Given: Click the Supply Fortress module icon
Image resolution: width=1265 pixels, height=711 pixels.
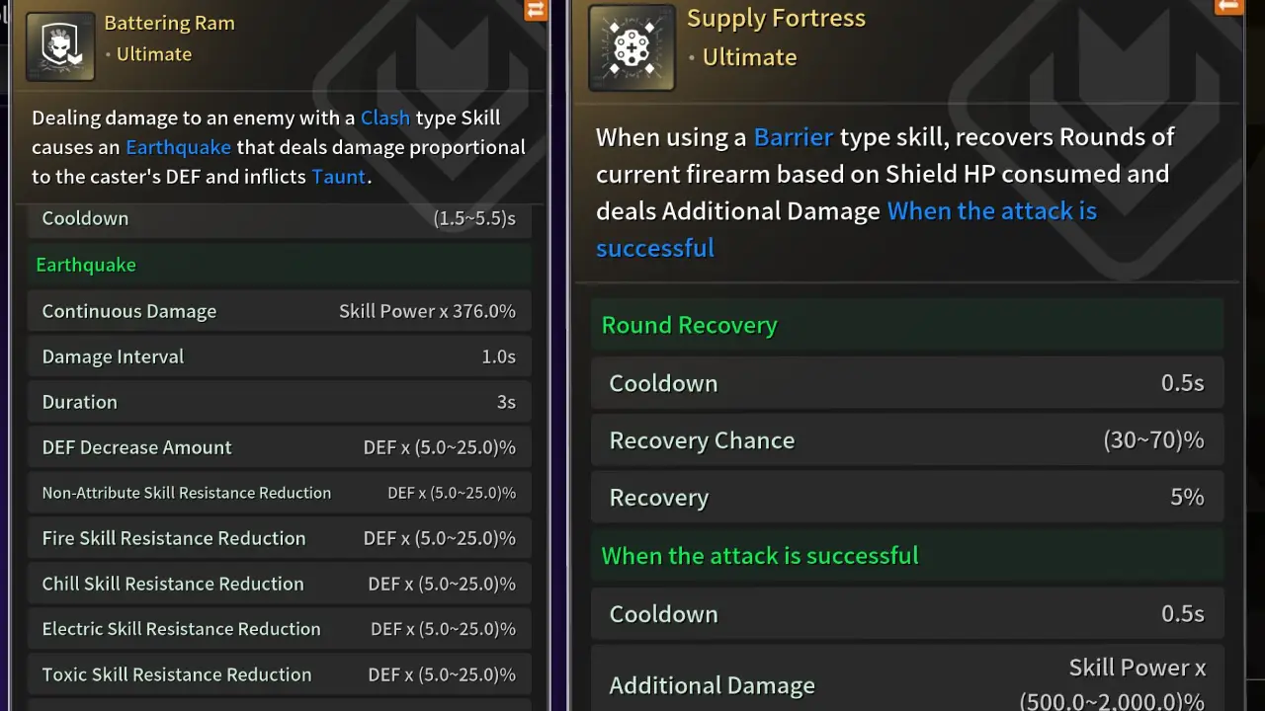Looking at the screenshot, I should tap(632, 47).
